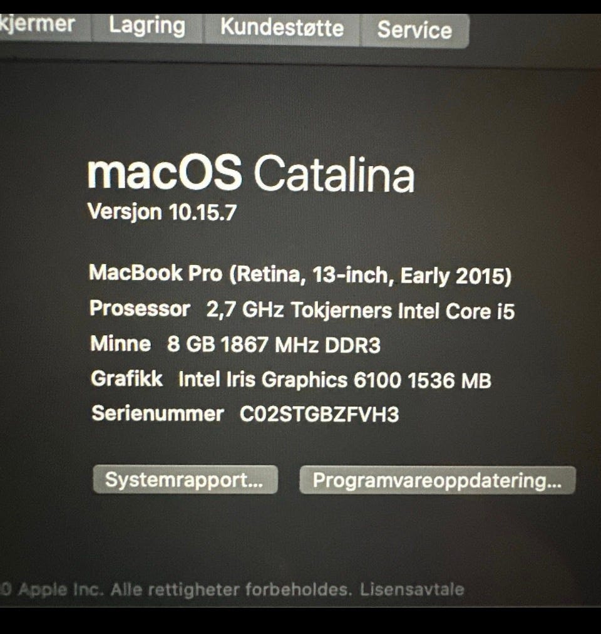Click the Programvareoppdatering… button
The height and width of the screenshot is (634, 601).
tap(438, 481)
